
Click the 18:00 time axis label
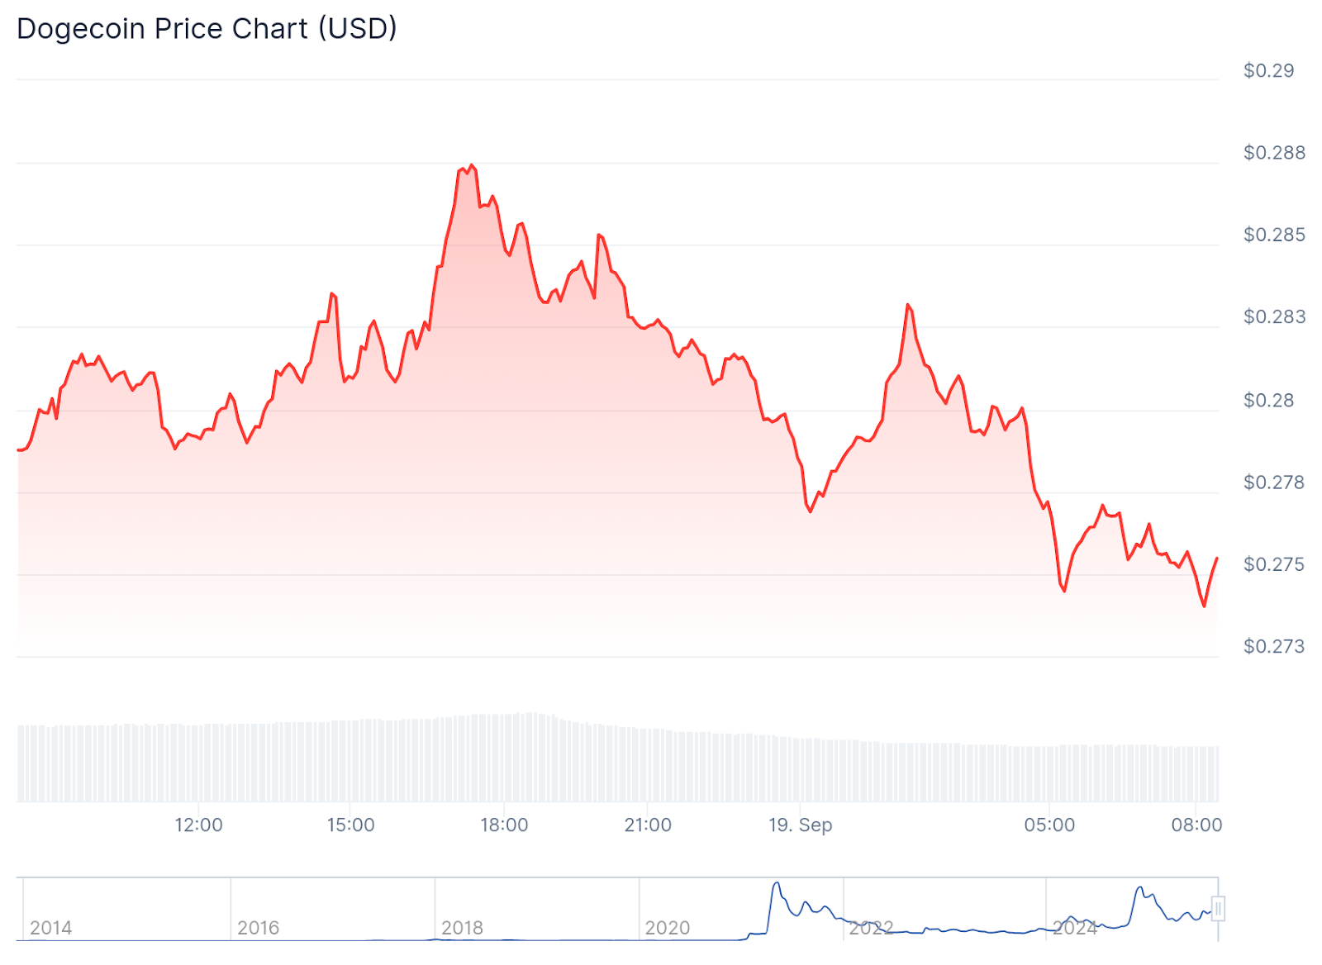click(504, 825)
